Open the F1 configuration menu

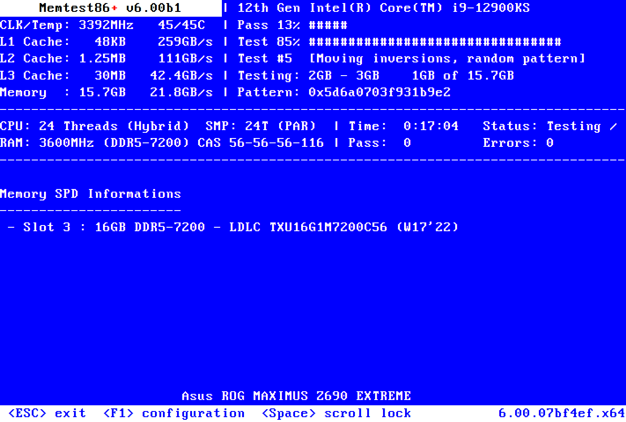pos(174,413)
